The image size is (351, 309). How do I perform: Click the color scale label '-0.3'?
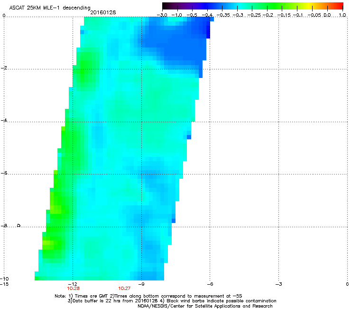[x=238, y=15]
